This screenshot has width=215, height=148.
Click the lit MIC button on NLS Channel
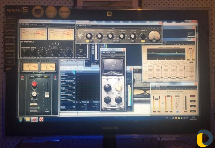[34, 104]
